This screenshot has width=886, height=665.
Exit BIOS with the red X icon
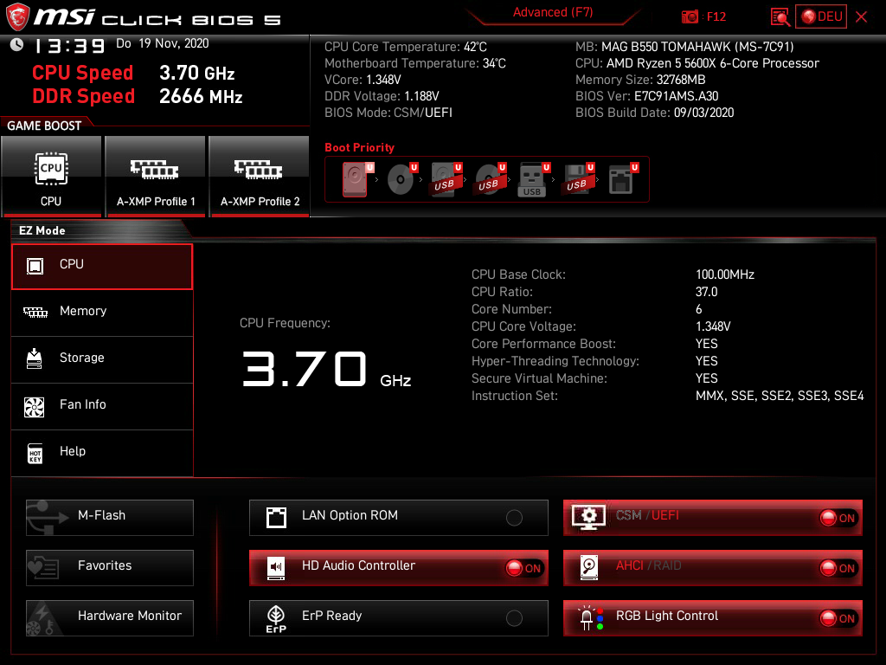coord(861,17)
